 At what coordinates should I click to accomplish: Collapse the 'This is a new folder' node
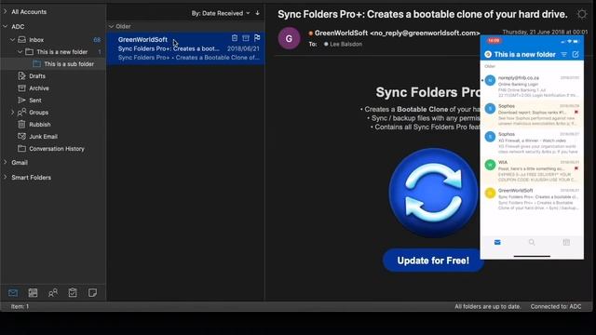[20, 52]
